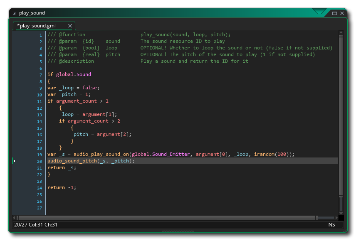Click 'argument[2]' on line 16

(113, 134)
